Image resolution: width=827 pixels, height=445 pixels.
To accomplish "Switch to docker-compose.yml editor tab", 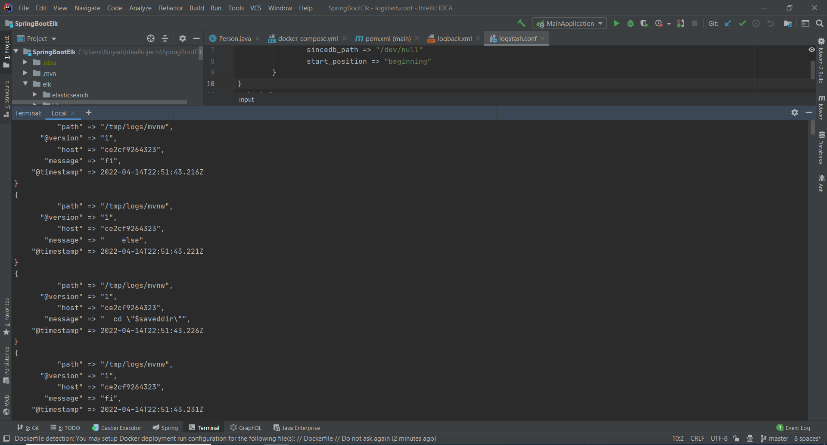I will pos(308,38).
